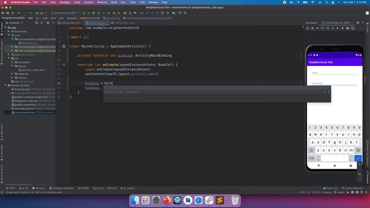The image size is (370, 208).
Task: Open Launchpad from the dock
Action: [x=146, y=200]
